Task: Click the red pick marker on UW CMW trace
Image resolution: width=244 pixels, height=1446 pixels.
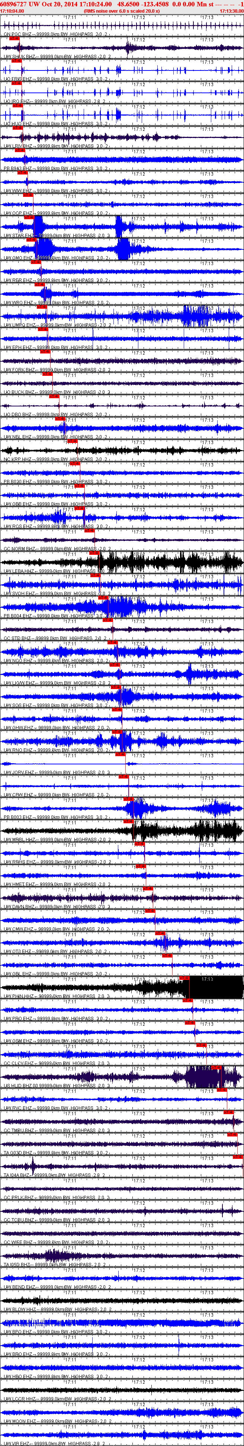Action: pyautogui.click(x=160, y=933)
